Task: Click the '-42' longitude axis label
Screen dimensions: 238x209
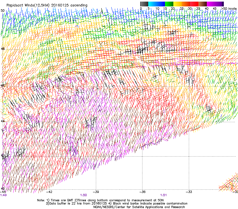Action: (49, 192)
